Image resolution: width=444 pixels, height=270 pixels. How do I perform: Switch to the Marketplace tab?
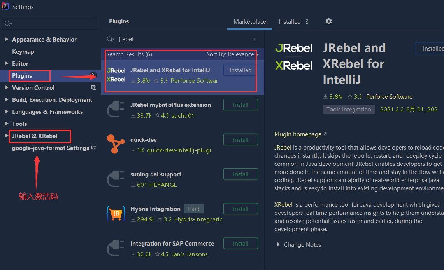click(x=250, y=21)
